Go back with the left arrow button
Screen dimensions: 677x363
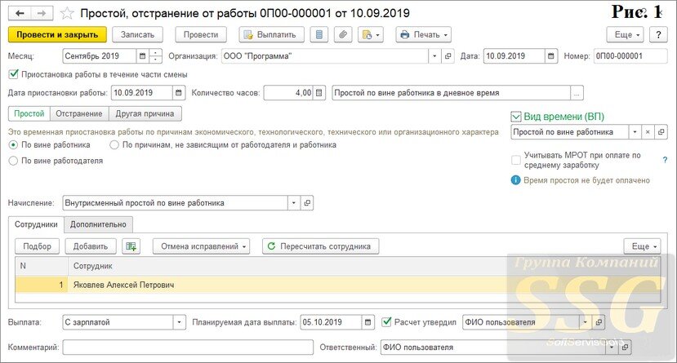20,13
